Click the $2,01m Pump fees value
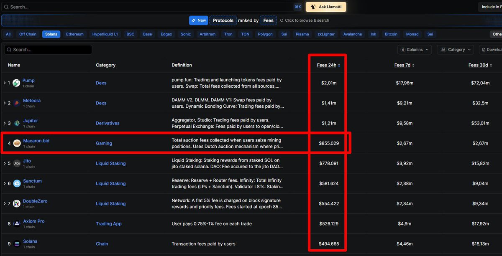Viewport: 502px width, 256px height. [x=329, y=83]
